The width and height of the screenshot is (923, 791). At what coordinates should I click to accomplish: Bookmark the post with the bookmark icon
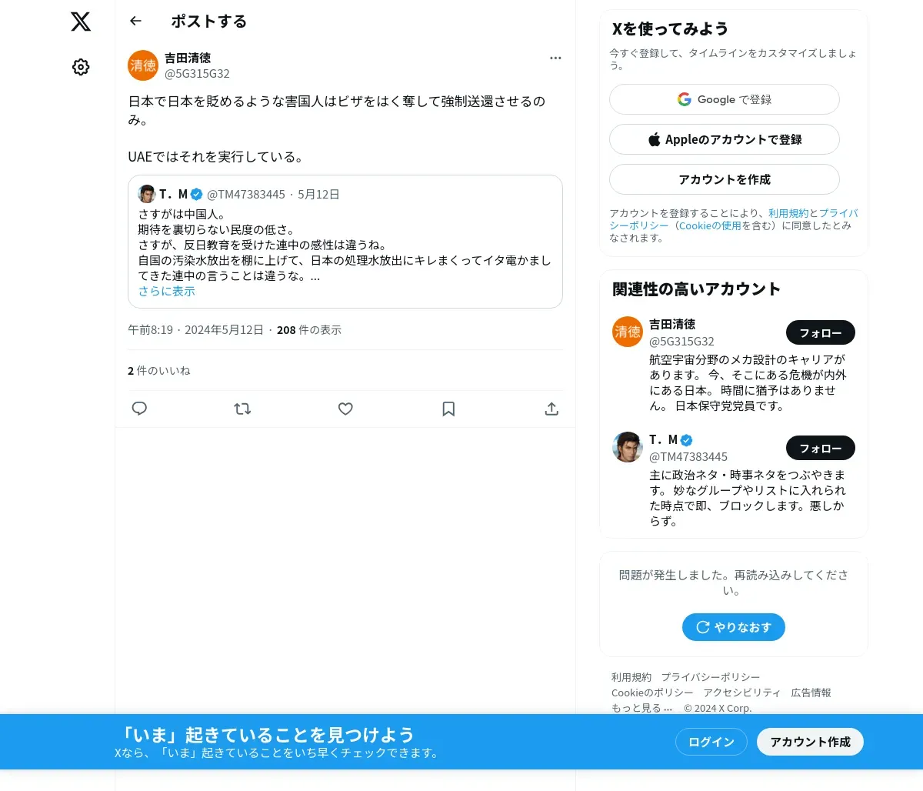pos(448,409)
